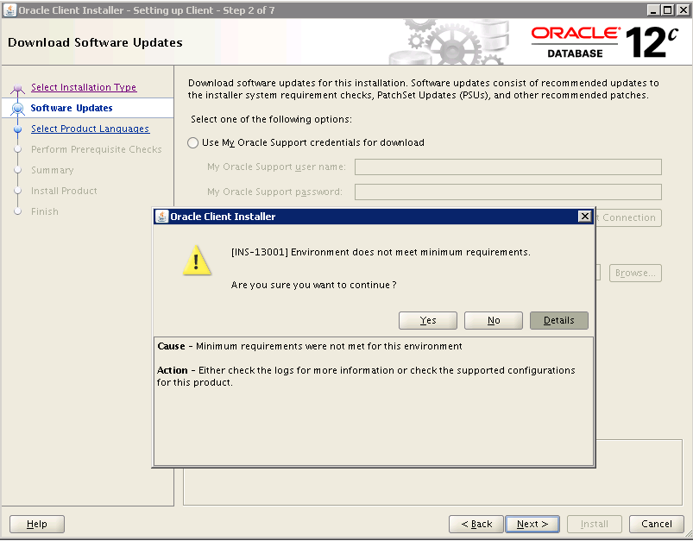Click the Install Product step

tap(64, 191)
